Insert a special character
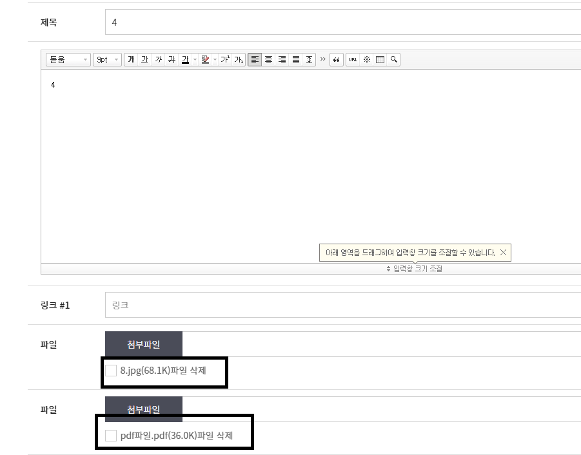The height and width of the screenshot is (455, 581). [x=366, y=59]
